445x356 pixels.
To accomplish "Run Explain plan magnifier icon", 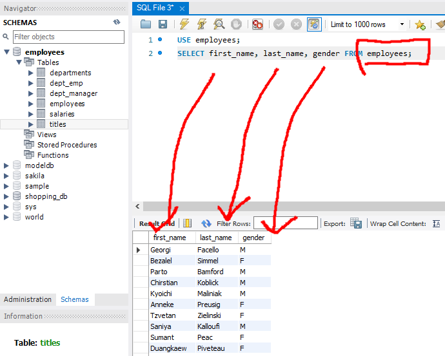I will [x=219, y=24].
